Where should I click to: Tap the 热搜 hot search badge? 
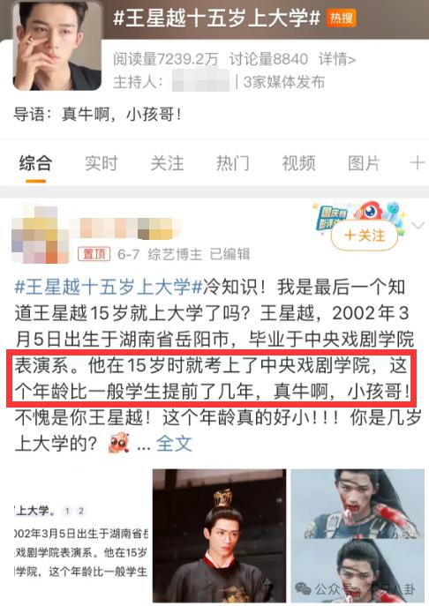coord(342,19)
